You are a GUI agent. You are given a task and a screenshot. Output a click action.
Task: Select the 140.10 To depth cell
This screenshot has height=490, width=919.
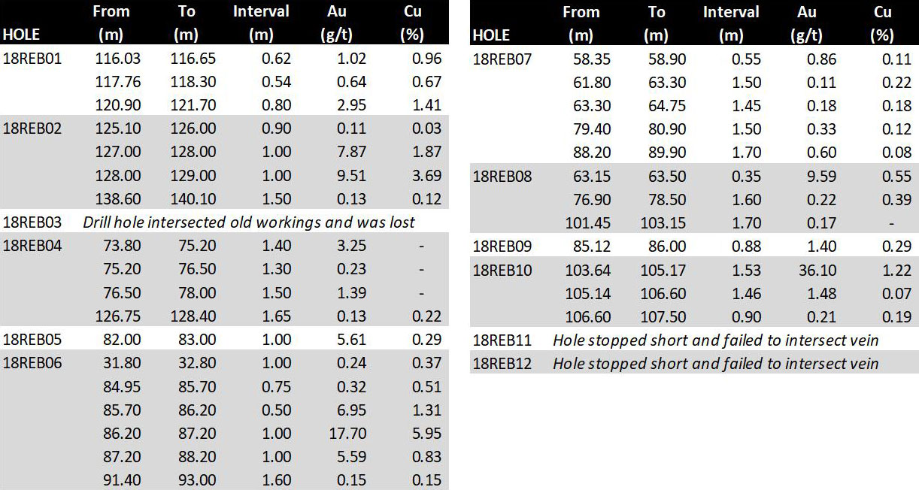(193, 199)
